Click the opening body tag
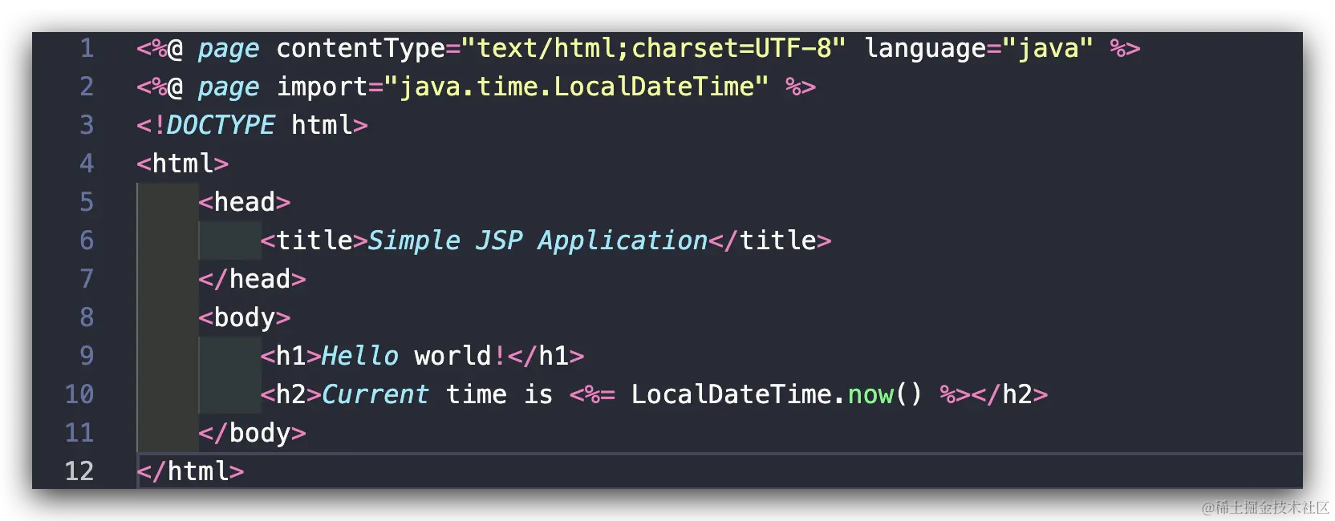 pyautogui.click(x=245, y=318)
